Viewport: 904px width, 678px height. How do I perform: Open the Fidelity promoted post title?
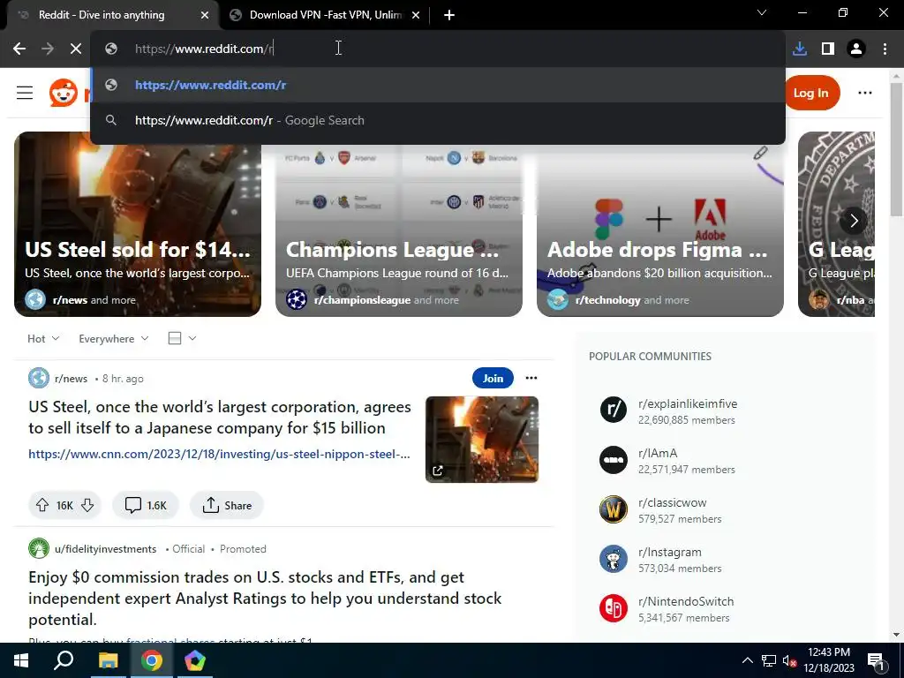tap(265, 599)
